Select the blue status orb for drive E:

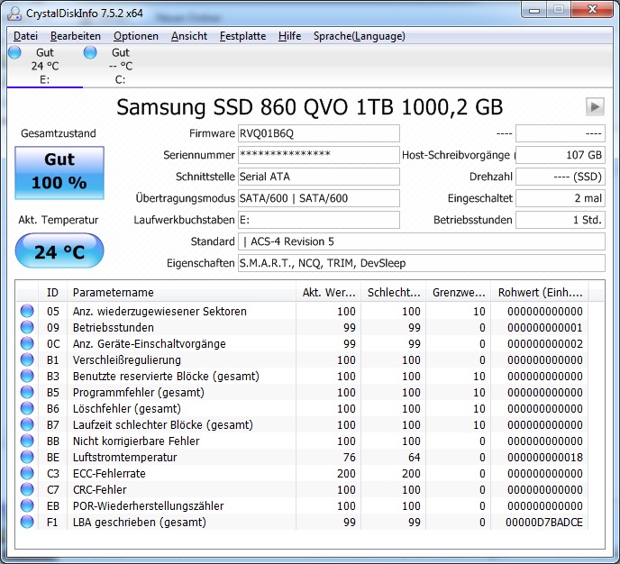point(14,52)
